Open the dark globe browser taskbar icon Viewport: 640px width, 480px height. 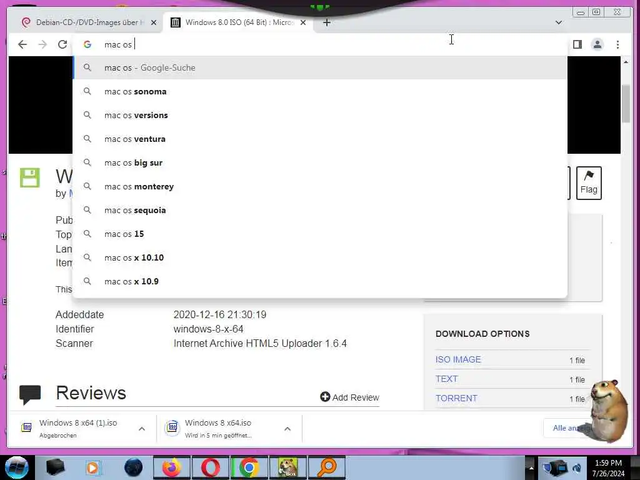click(134, 467)
